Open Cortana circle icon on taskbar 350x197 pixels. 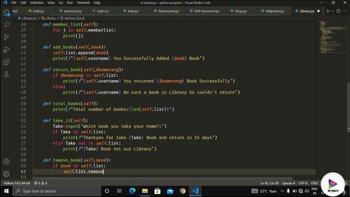click(107, 191)
